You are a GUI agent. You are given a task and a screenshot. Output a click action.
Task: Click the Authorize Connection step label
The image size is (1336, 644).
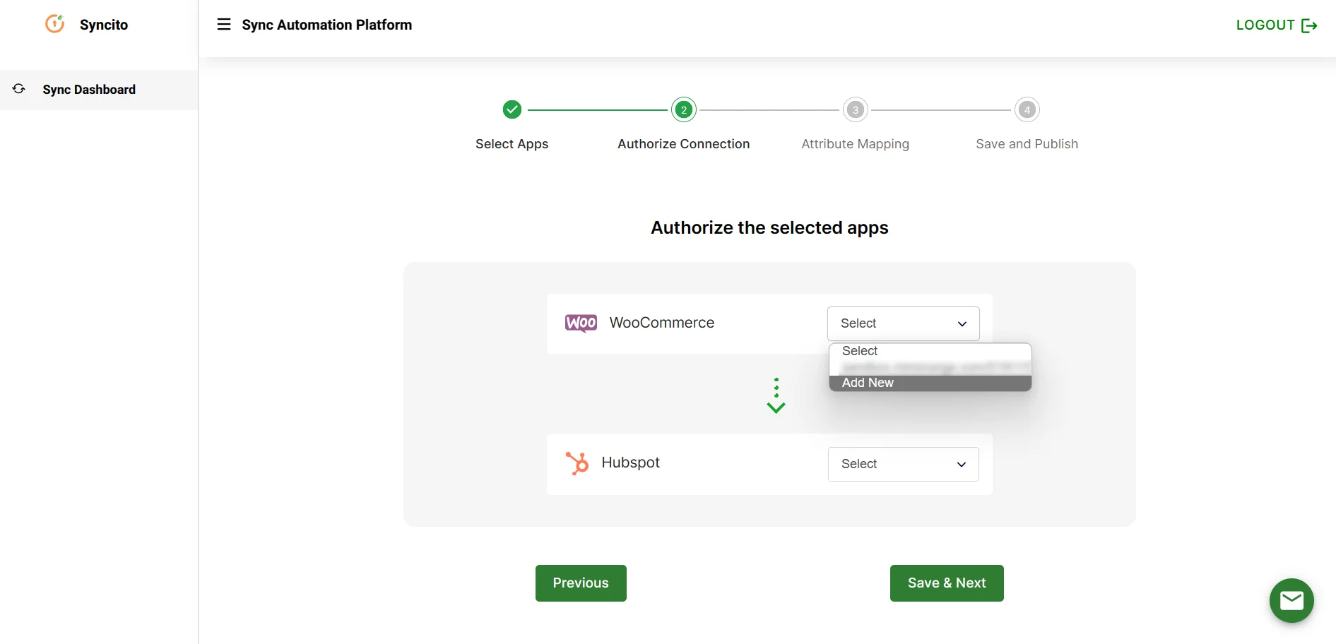click(x=683, y=143)
